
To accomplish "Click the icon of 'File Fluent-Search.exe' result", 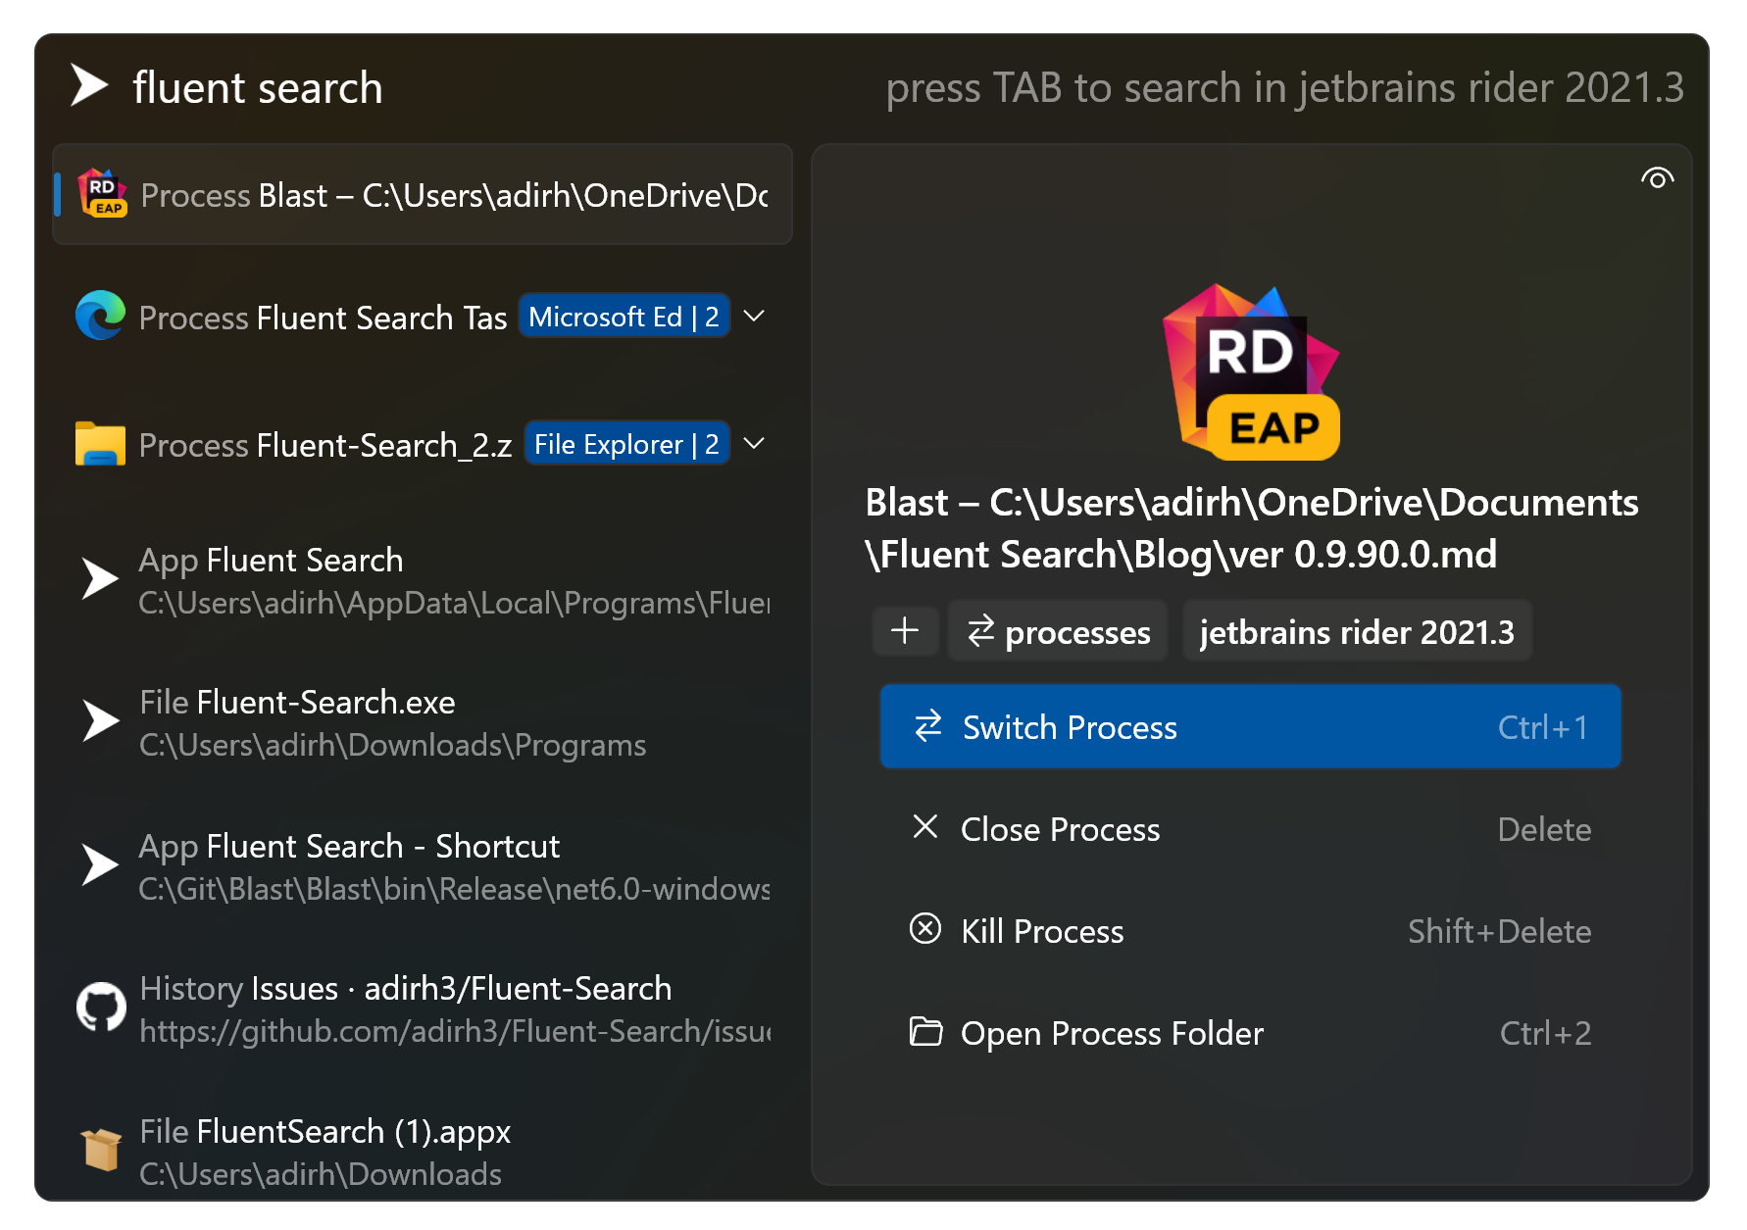I will (x=99, y=720).
